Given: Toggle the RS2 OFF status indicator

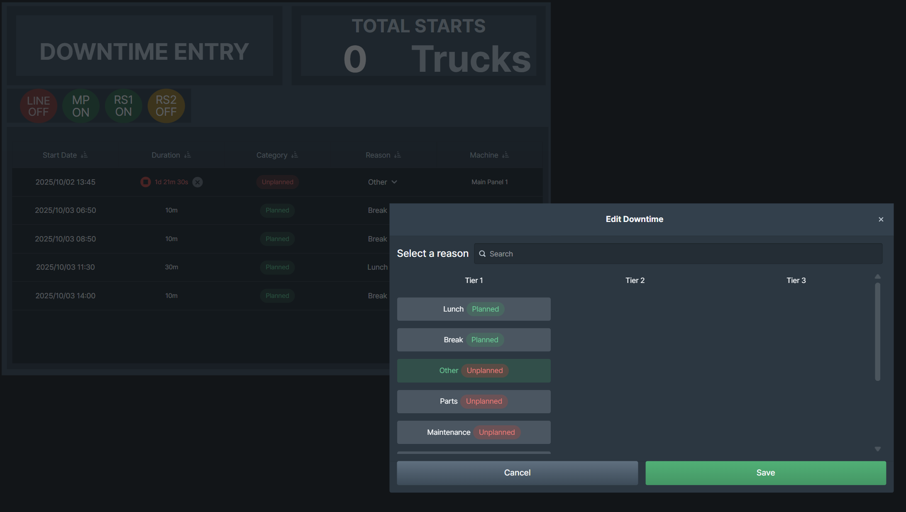Looking at the screenshot, I should tap(166, 106).
